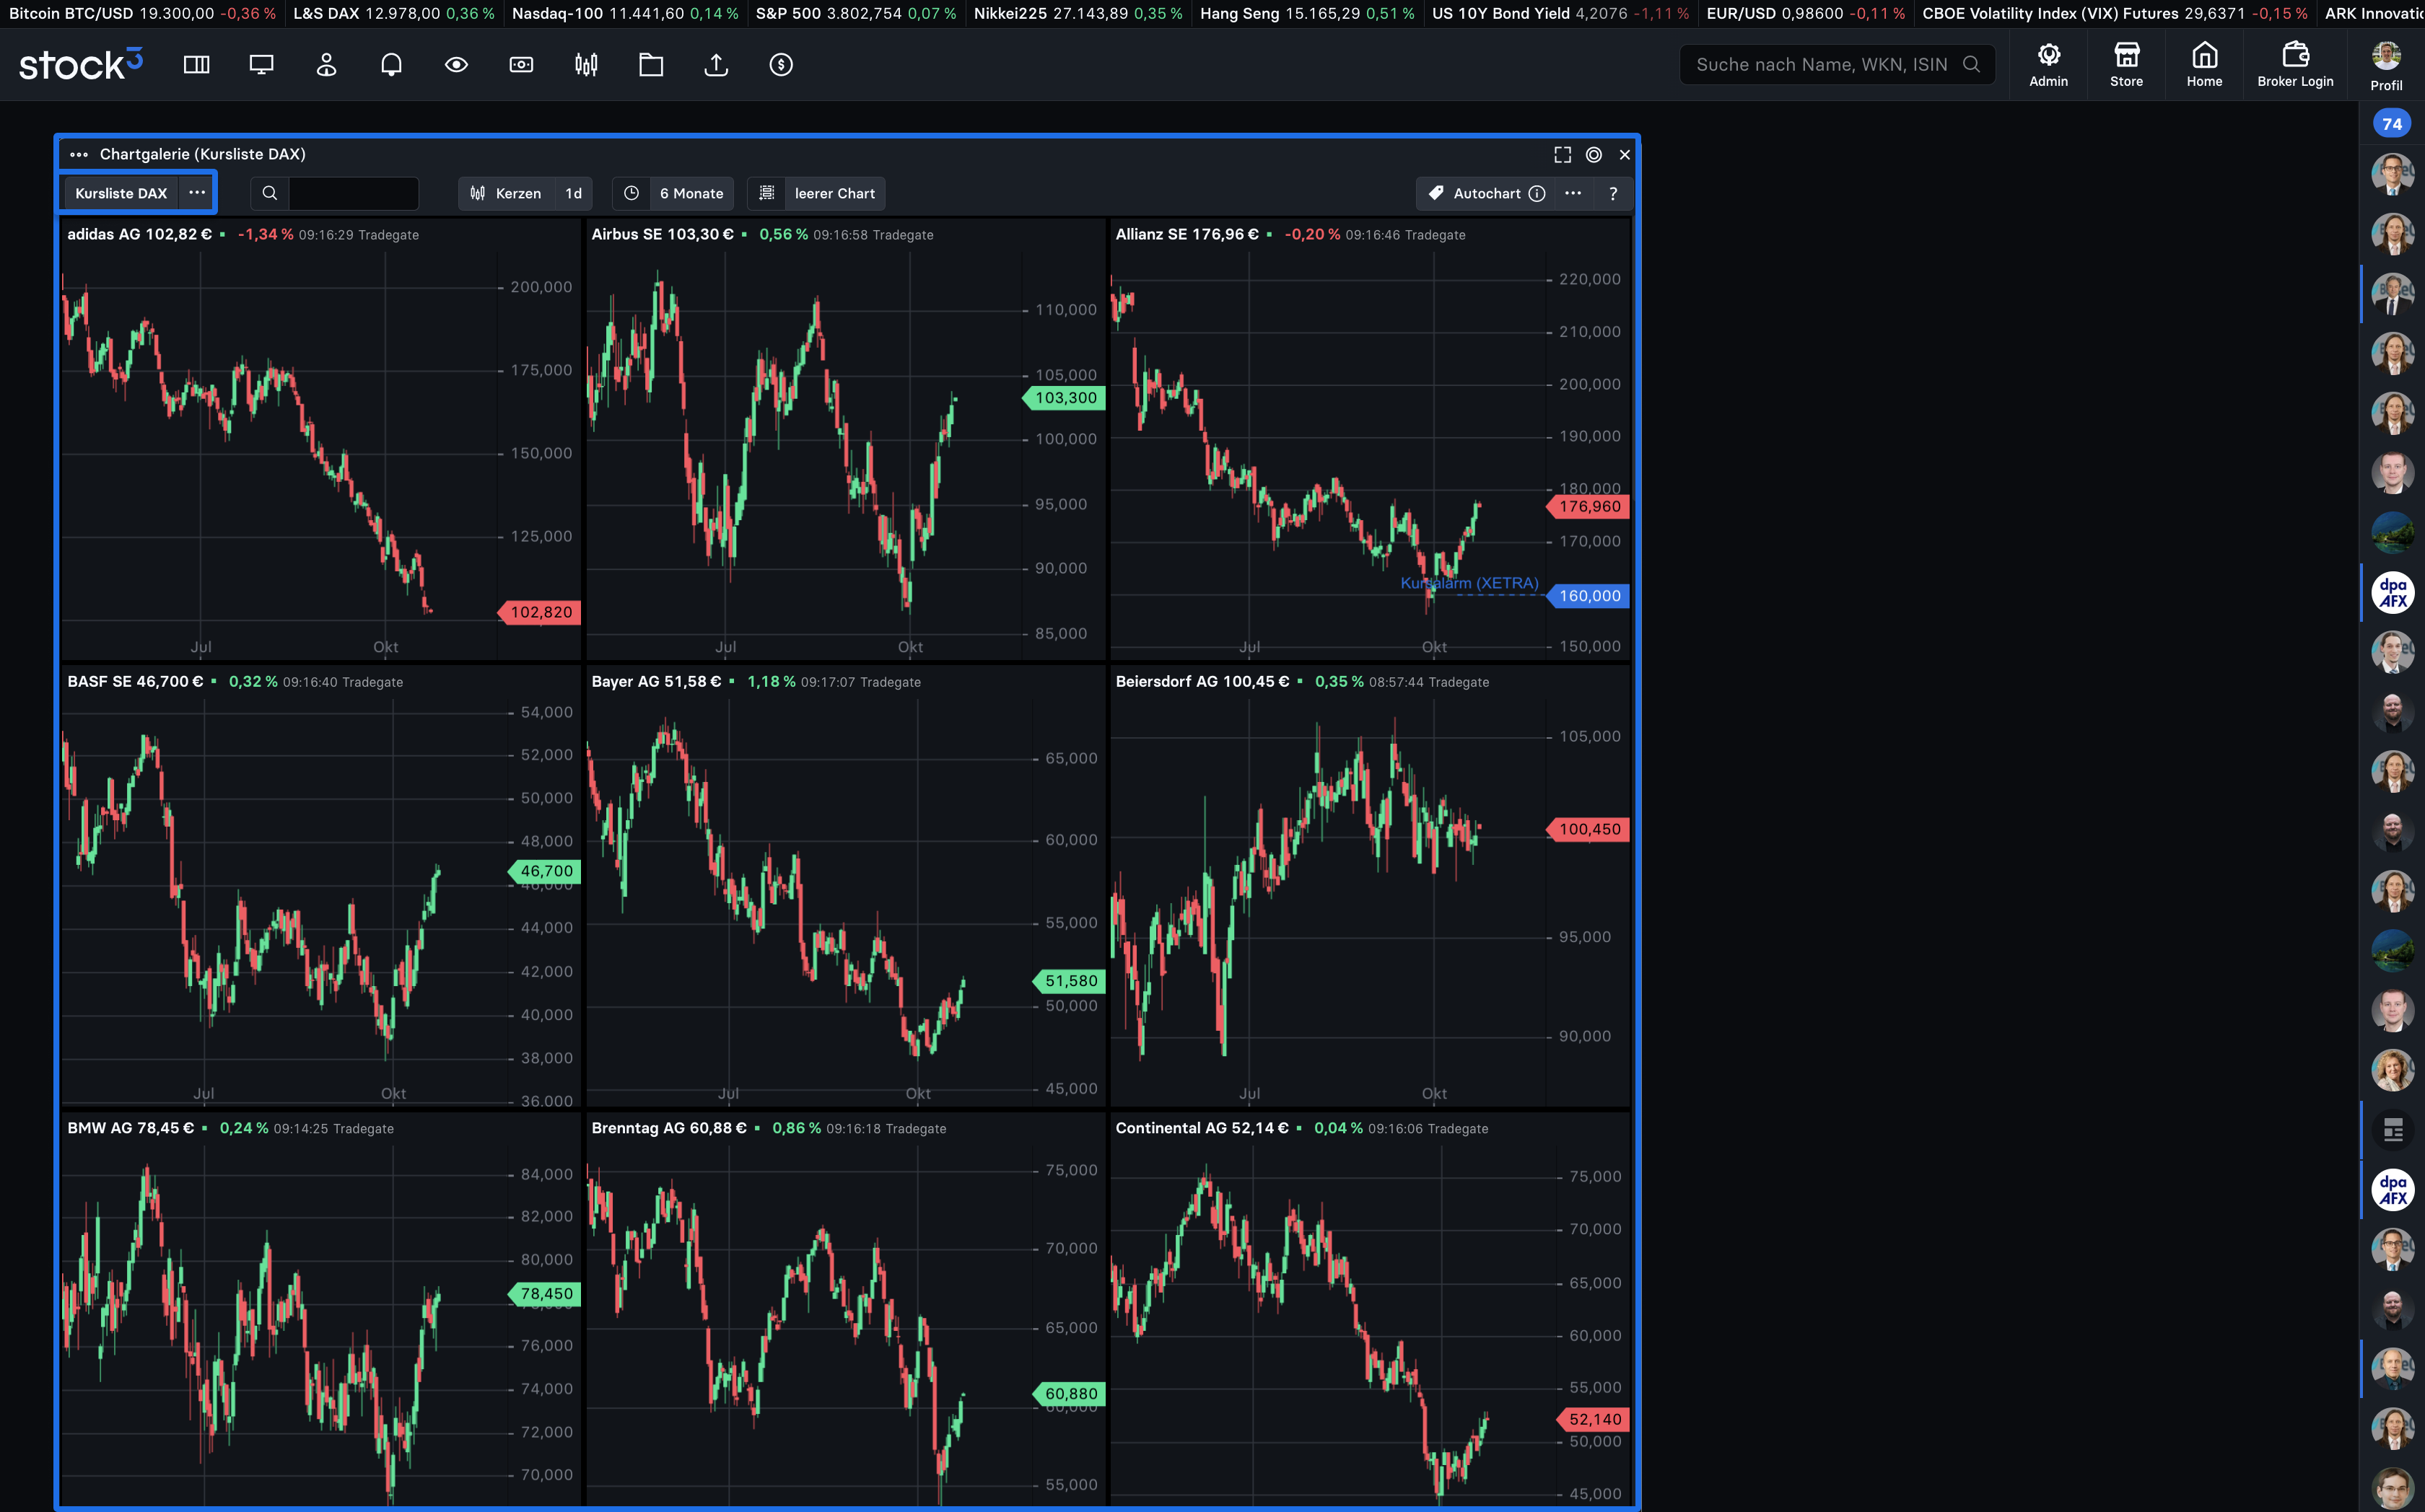Image resolution: width=2425 pixels, height=1512 pixels.
Task: Show Autochart info icon
Action: pos(1537,193)
